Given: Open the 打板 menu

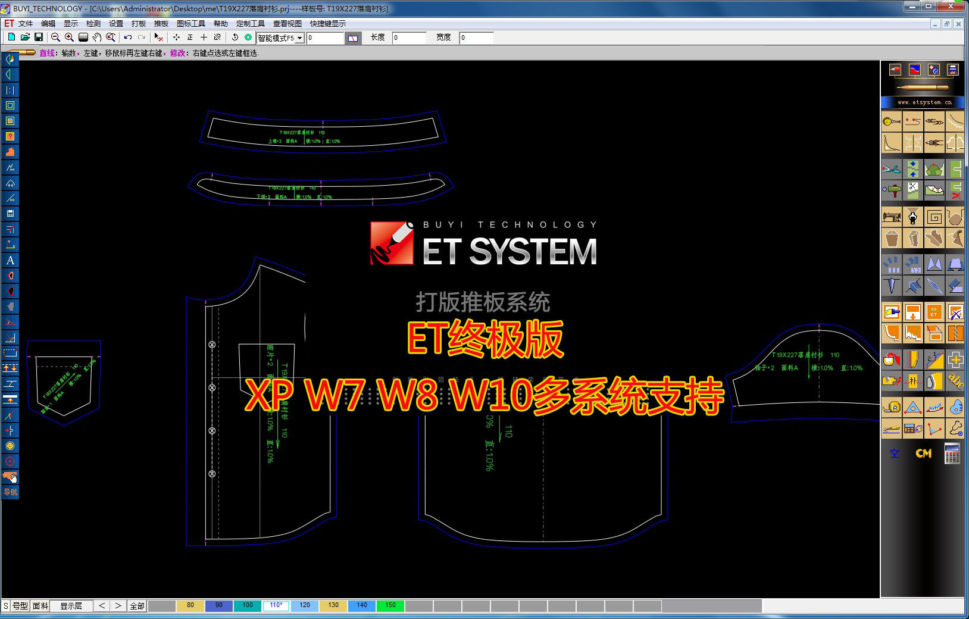Looking at the screenshot, I should tap(139, 24).
